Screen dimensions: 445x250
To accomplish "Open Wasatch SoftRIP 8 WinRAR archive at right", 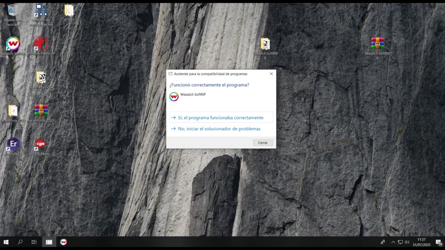I will [x=378, y=48].
